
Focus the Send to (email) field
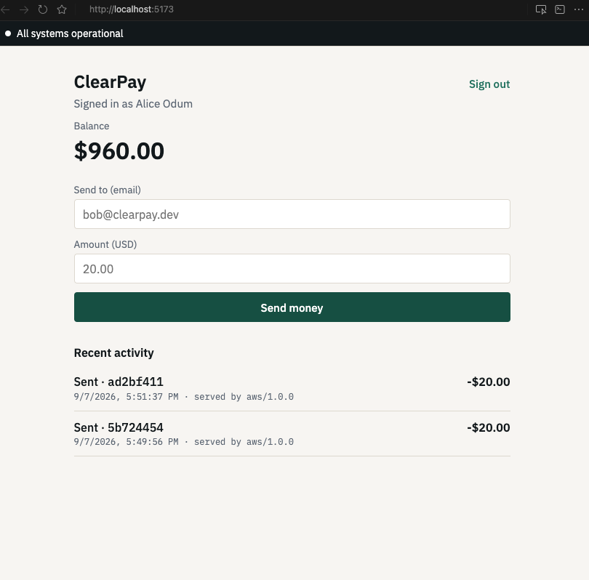pyautogui.click(x=292, y=214)
